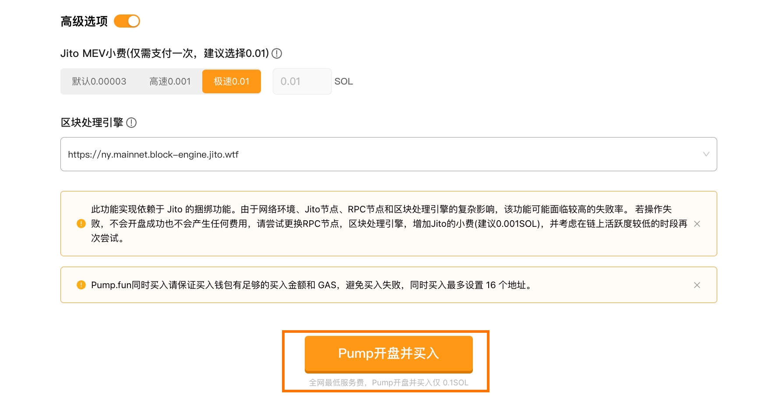Expand dropdown using the chevron arrow
The image size is (761, 402).
click(706, 154)
